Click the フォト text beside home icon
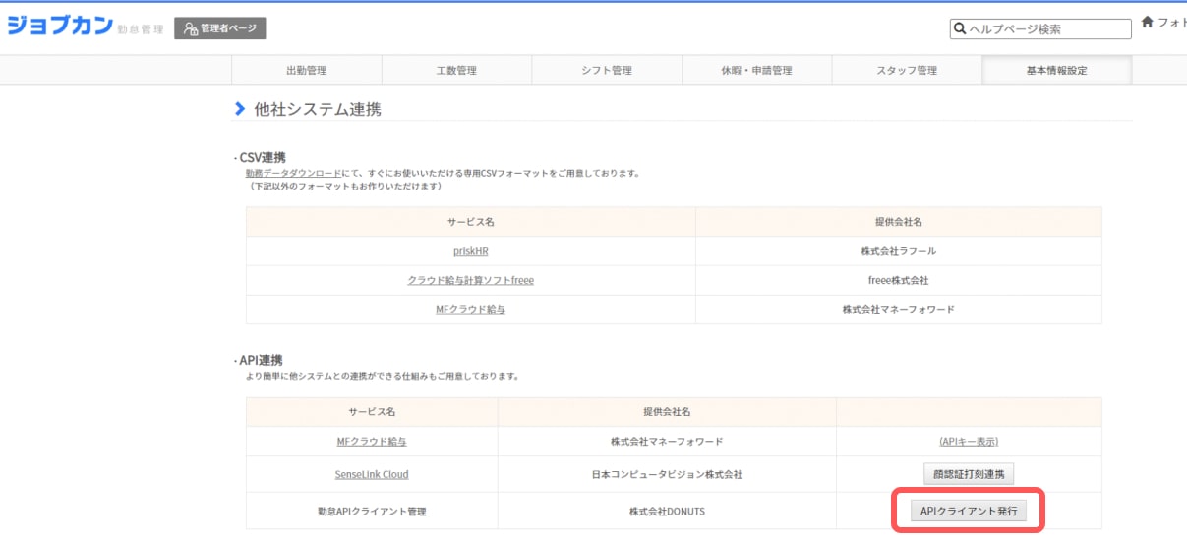Image resolution: width=1187 pixels, height=542 pixels. 1172,23
